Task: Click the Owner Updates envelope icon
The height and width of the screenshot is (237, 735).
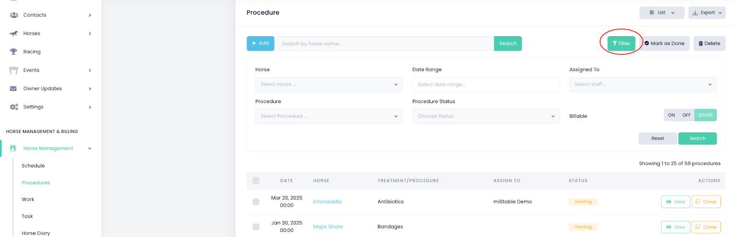Action: (x=14, y=88)
